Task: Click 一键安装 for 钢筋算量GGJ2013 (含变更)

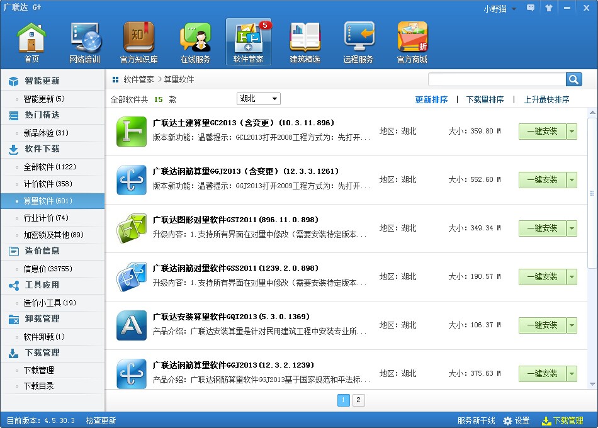Action: (543, 180)
